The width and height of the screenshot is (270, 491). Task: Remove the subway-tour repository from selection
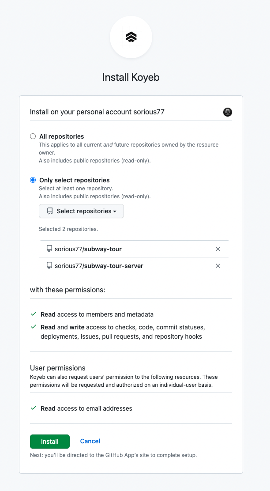[x=217, y=249]
